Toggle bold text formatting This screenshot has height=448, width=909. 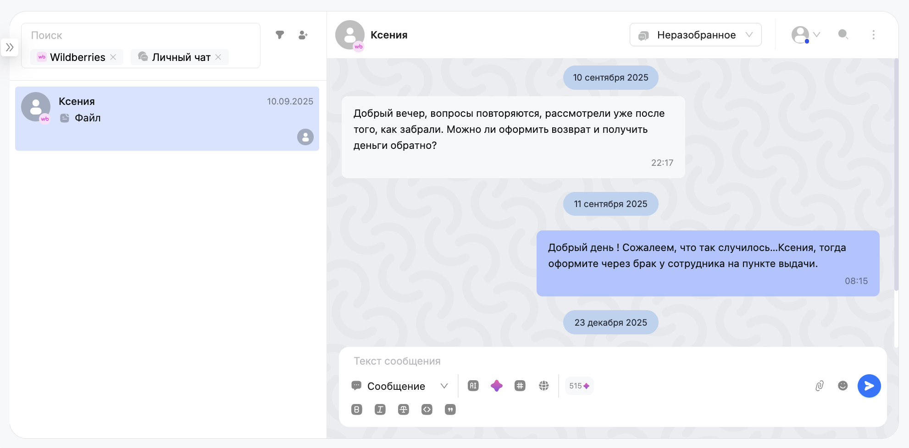(357, 410)
